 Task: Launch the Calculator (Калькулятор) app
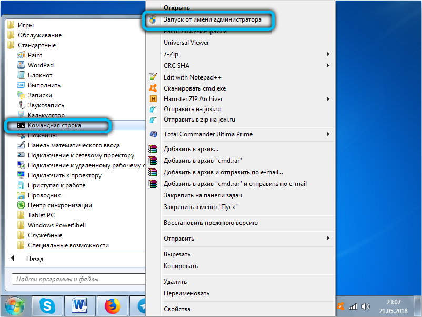point(46,115)
